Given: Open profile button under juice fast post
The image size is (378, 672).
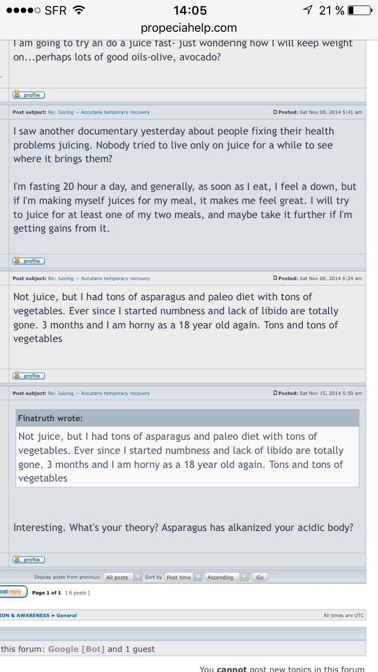Looking at the screenshot, I should point(29,95).
